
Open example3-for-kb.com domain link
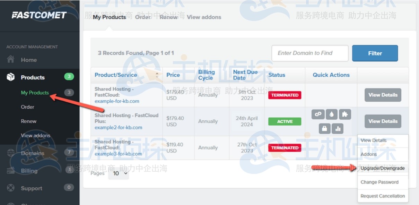click(x=118, y=154)
